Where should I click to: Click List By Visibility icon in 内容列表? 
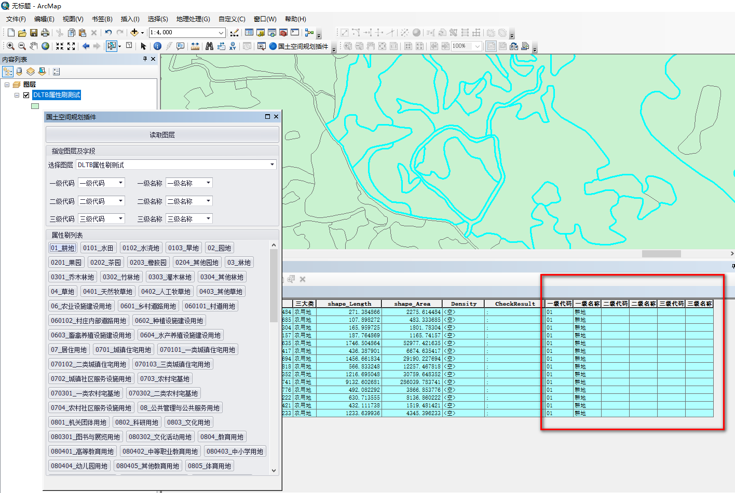(x=31, y=71)
